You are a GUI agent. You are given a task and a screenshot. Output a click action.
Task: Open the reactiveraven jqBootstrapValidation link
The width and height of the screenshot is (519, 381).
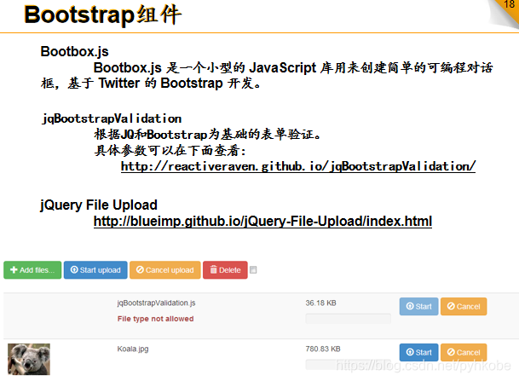click(x=298, y=166)
